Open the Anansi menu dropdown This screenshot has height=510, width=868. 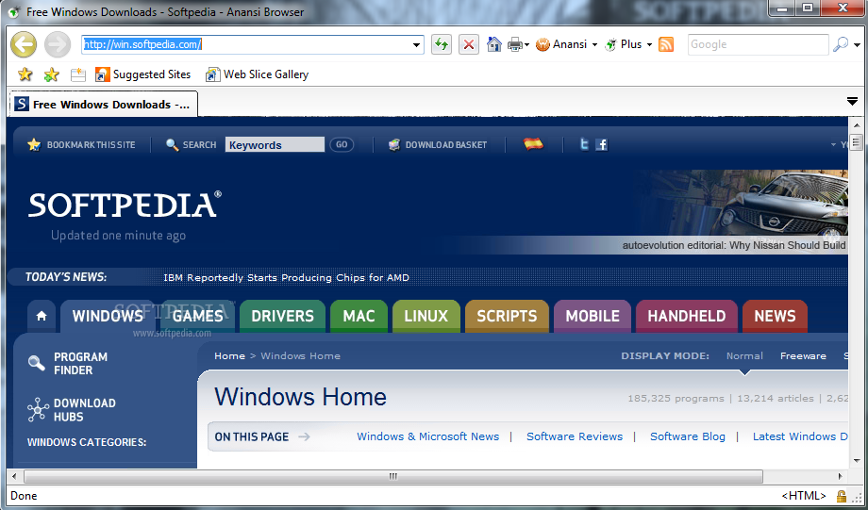[x=594, y=45]
